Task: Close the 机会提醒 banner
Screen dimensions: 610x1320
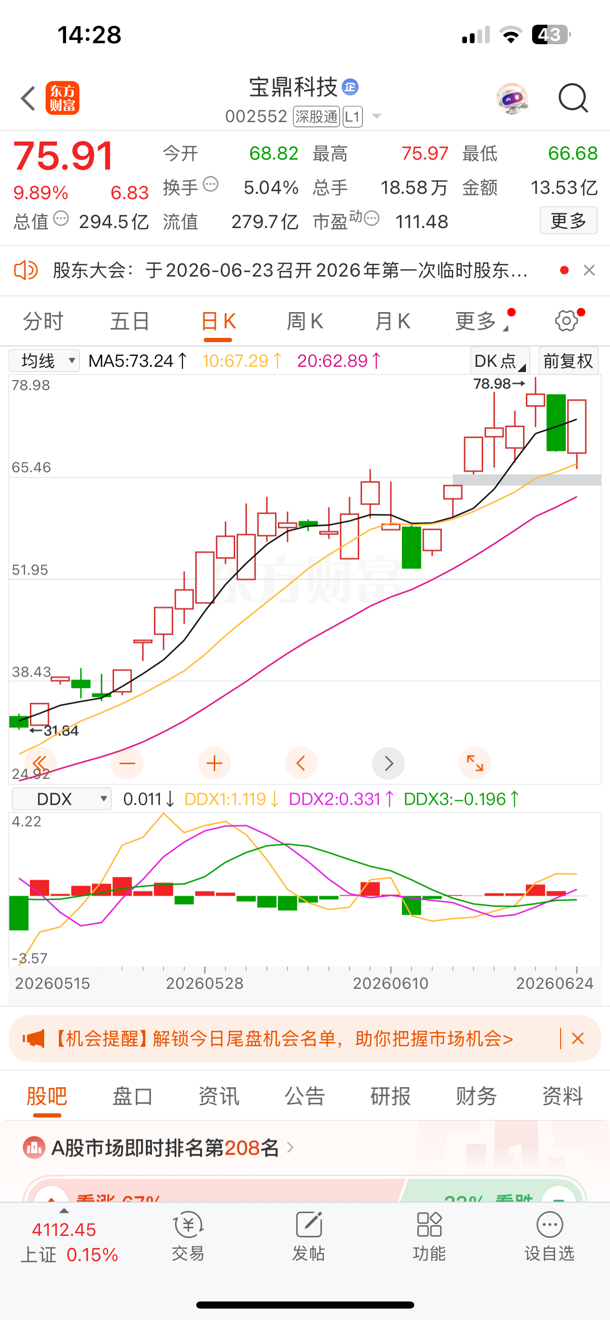Action: [578, 1039]
